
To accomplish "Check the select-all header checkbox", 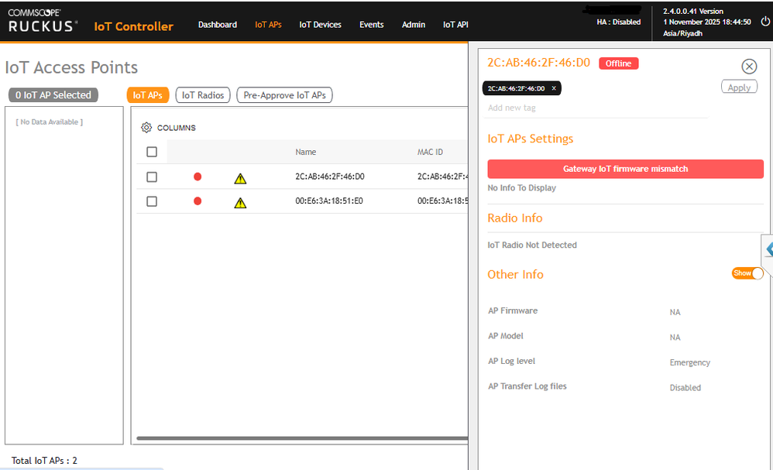I will pyautogui.click(x=152, y=152).
